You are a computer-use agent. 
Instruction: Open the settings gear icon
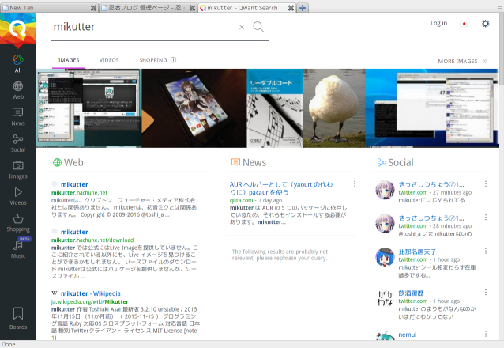point(485,24)
